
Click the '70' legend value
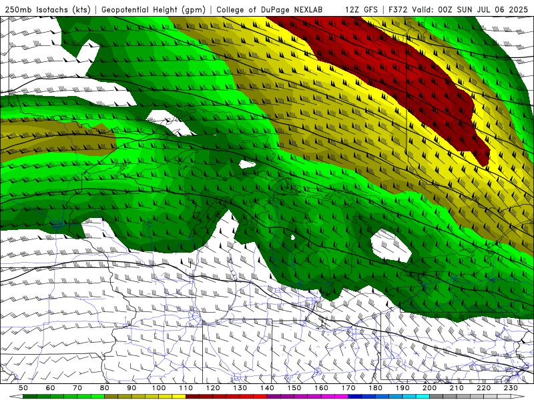pos(77,388)
